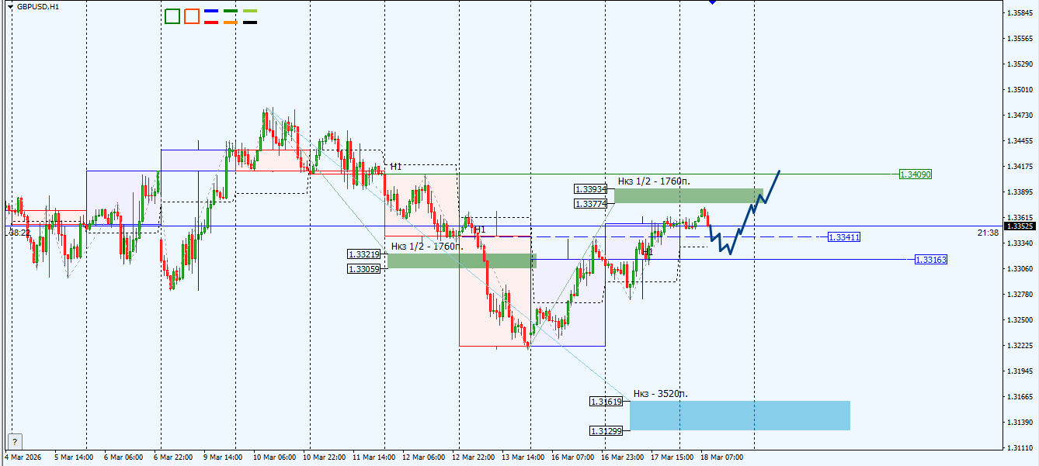Viewport: 1039px width, 466px height.
Task: Click the dark green line icon in the legend
Action: (x=231, y=11)
